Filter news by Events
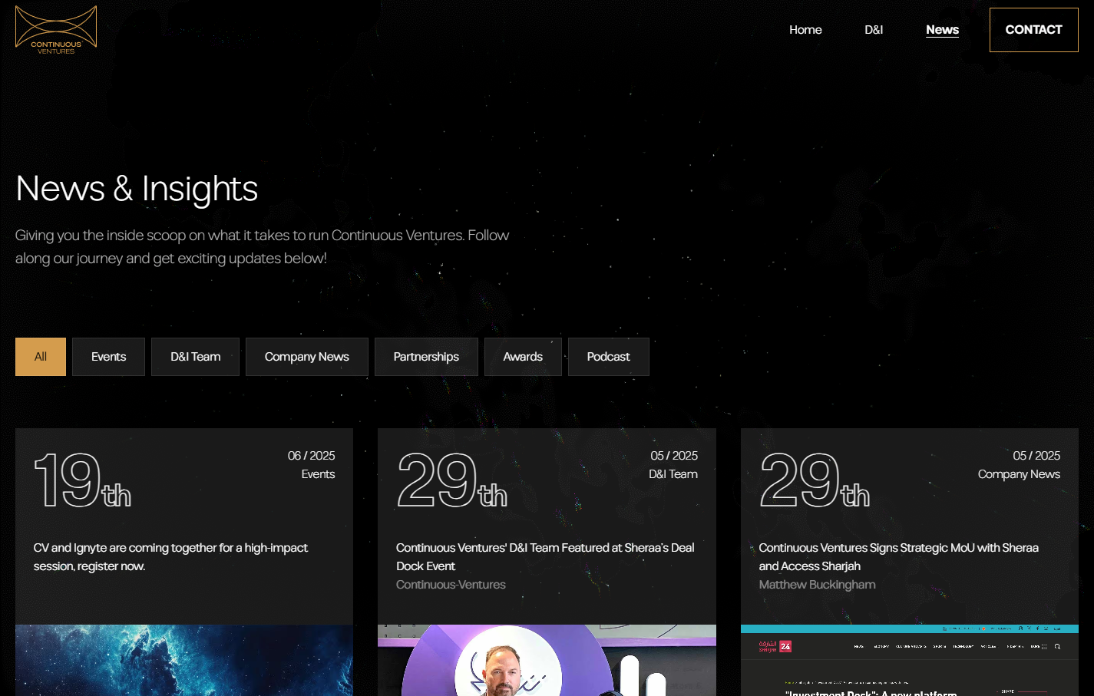The width and height of the screenshot is (1094, 696). [108, 357]
